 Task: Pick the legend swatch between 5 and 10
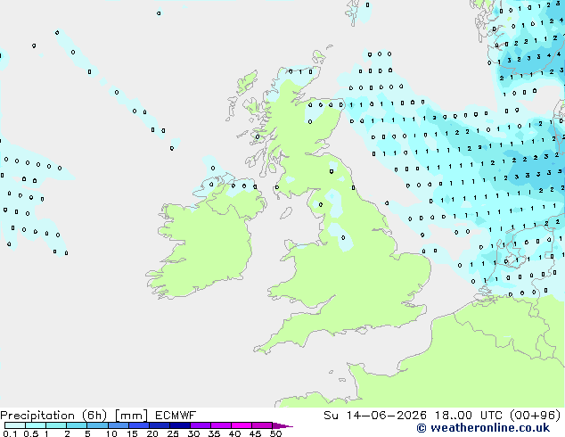97,425
